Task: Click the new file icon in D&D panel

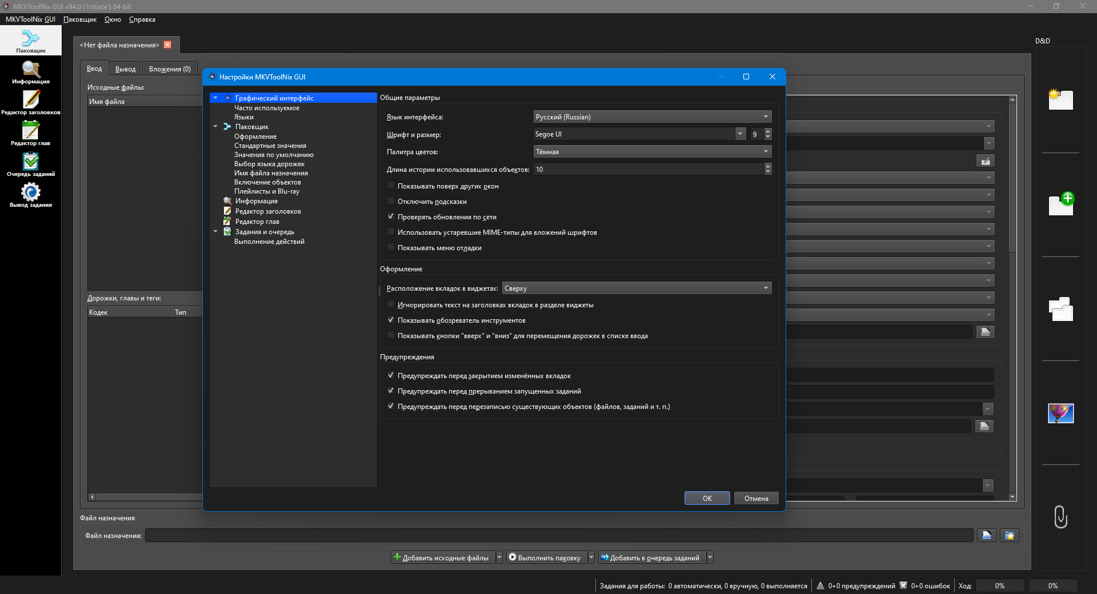Action: click(1060, 99)
